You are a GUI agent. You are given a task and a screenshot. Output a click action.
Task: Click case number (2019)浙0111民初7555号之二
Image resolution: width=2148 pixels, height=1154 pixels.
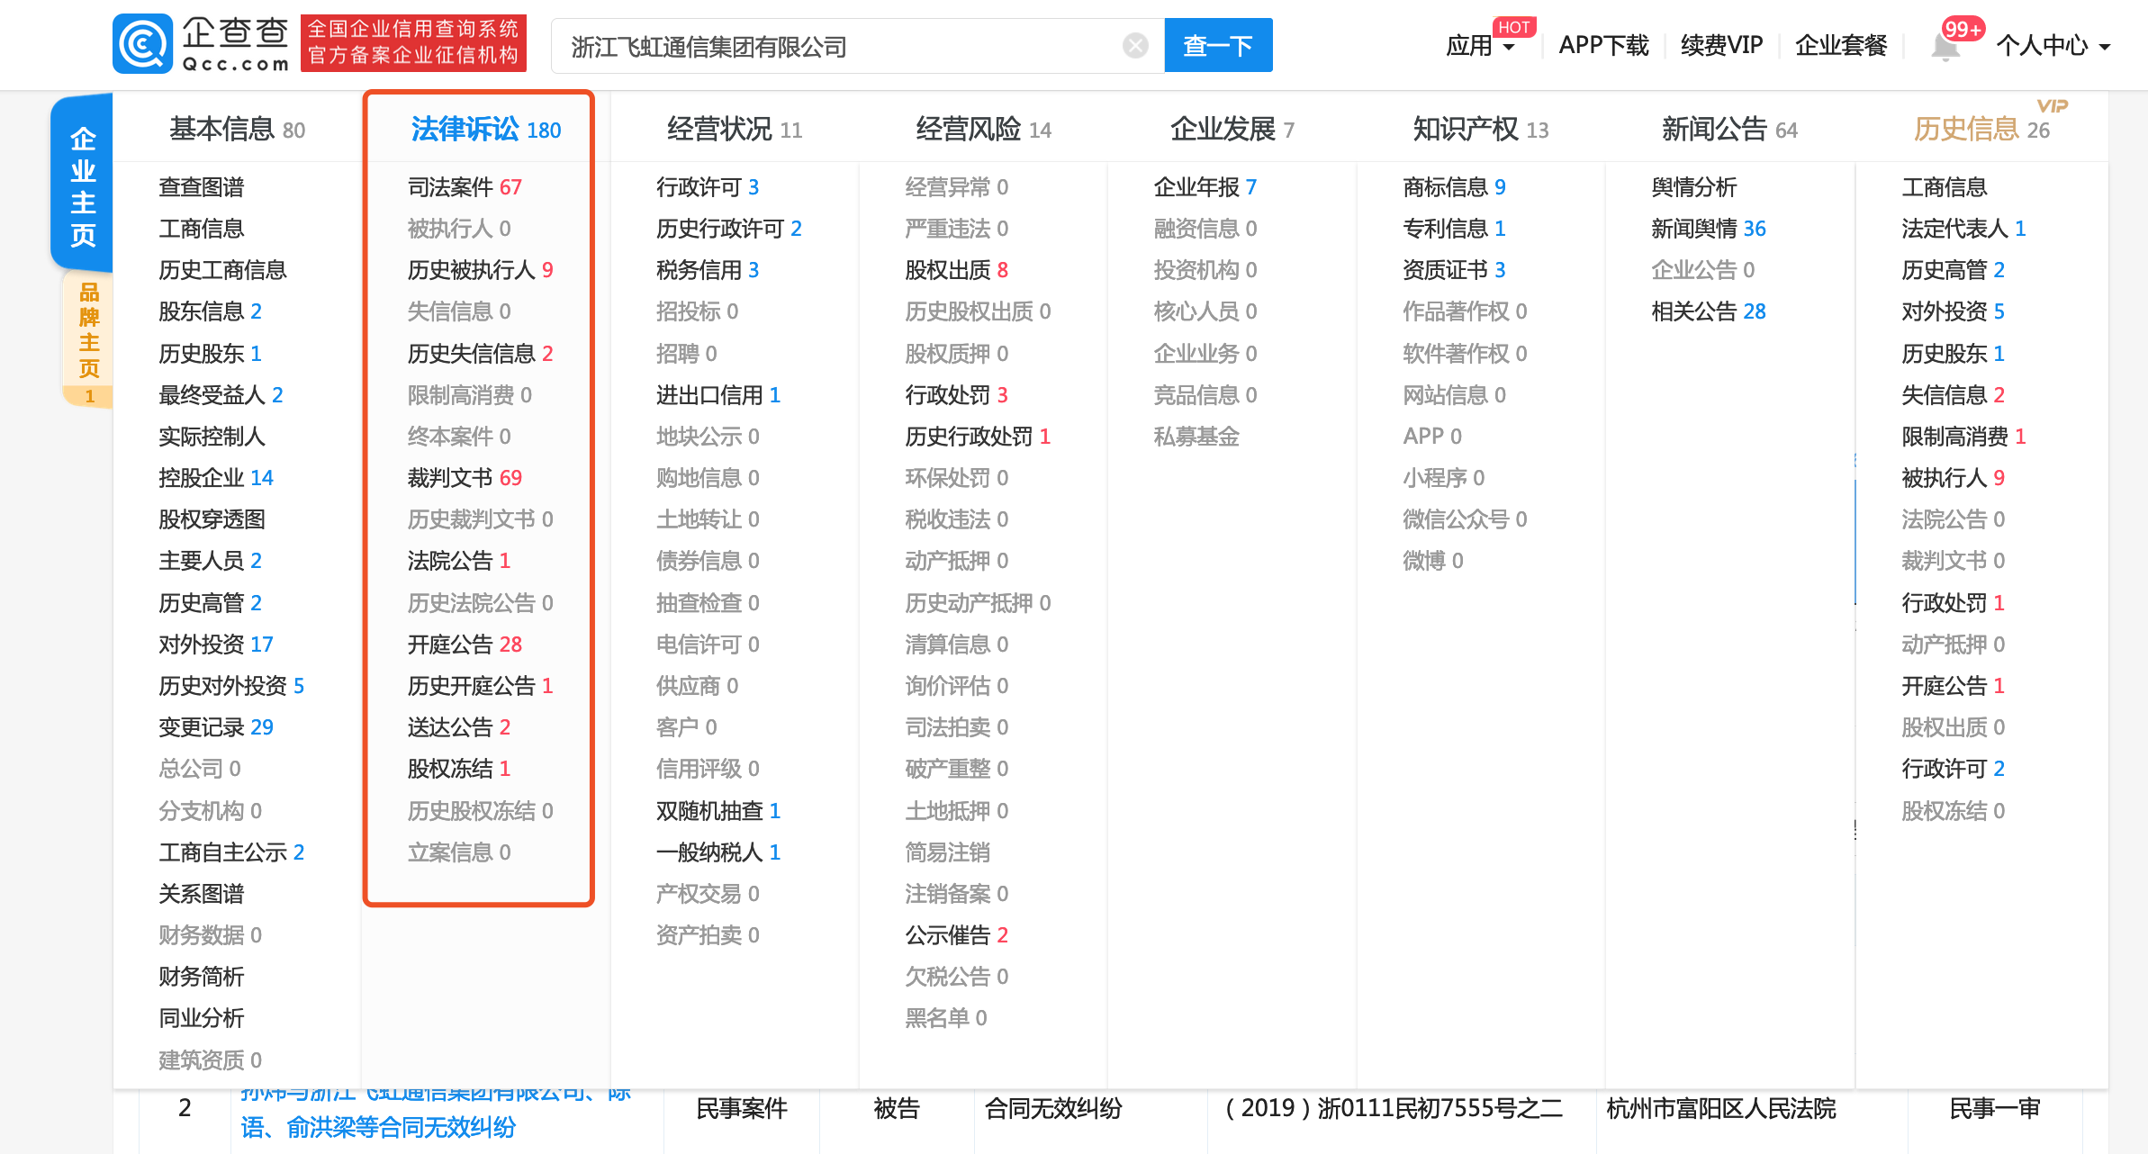[x=1394, y=1108]
